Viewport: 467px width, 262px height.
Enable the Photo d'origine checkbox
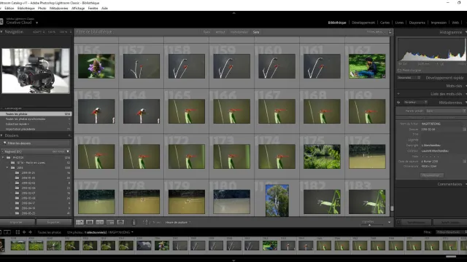point(399,71)
